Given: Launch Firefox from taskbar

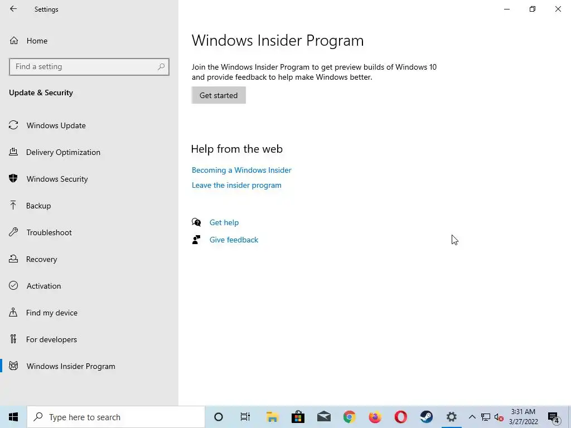Looking at the screenshot, I should click(x=375, y=417).
